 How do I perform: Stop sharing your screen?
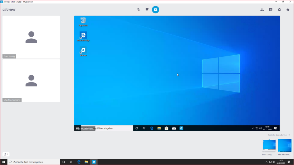point(155,9)
